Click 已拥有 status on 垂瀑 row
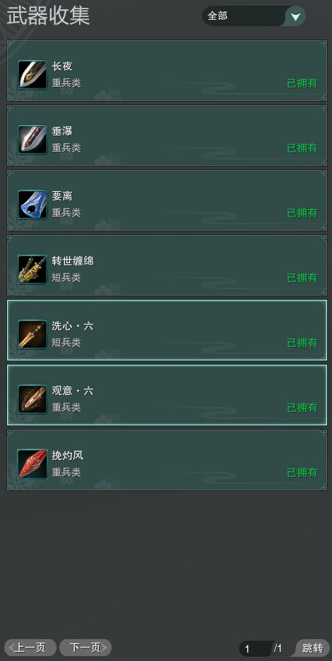This screenshot has width=332, height=661. tap(302, 148)
